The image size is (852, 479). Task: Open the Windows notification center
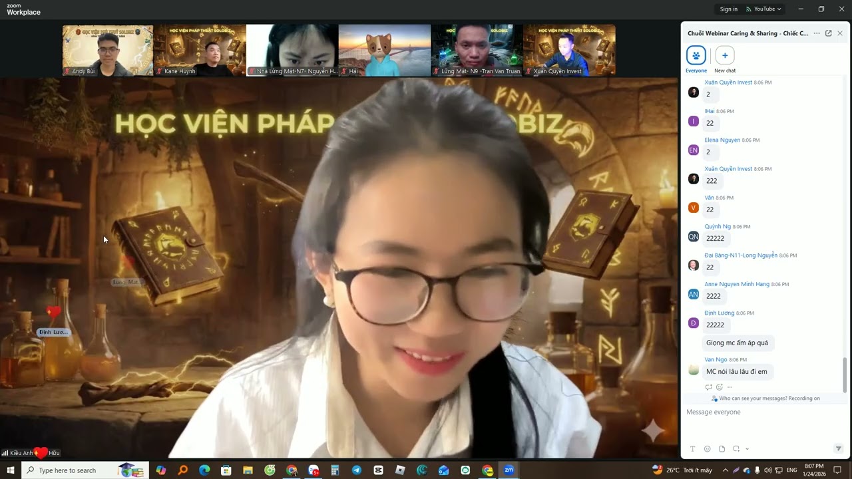pos(837,470)
